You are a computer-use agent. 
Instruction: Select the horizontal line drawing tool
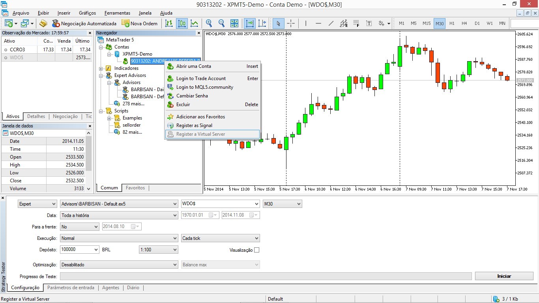318,23
